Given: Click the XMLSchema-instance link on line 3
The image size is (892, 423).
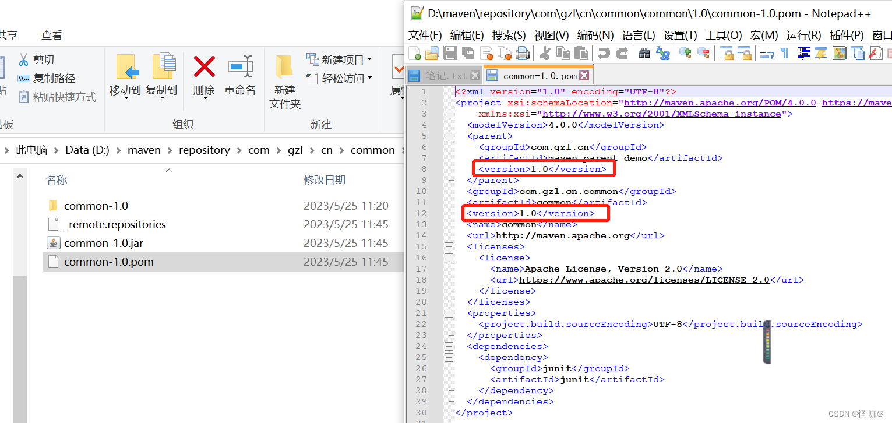Looking at the screenshot, I should coord(662,114).
